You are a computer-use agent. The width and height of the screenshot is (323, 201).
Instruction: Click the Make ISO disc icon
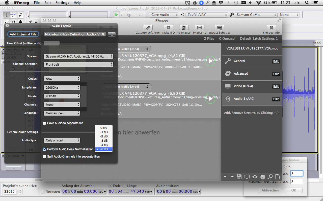(168, 28)
